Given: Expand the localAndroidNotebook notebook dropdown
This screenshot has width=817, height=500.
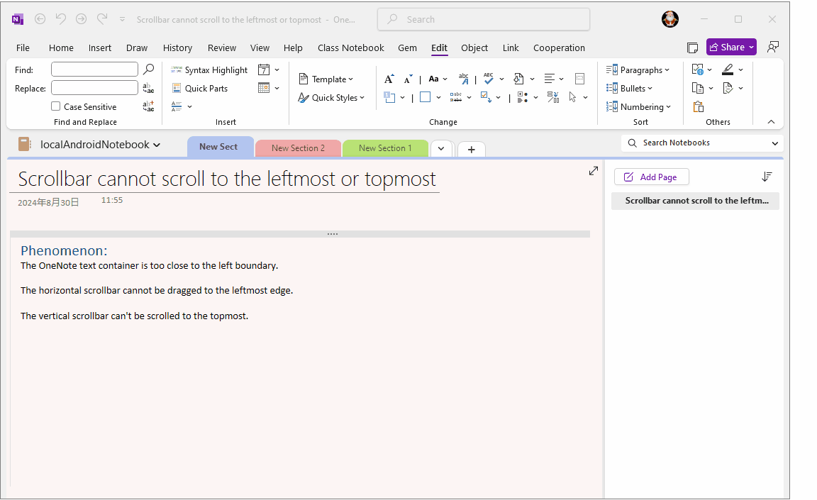Looking at the screenshot, I should click(157, 145).
